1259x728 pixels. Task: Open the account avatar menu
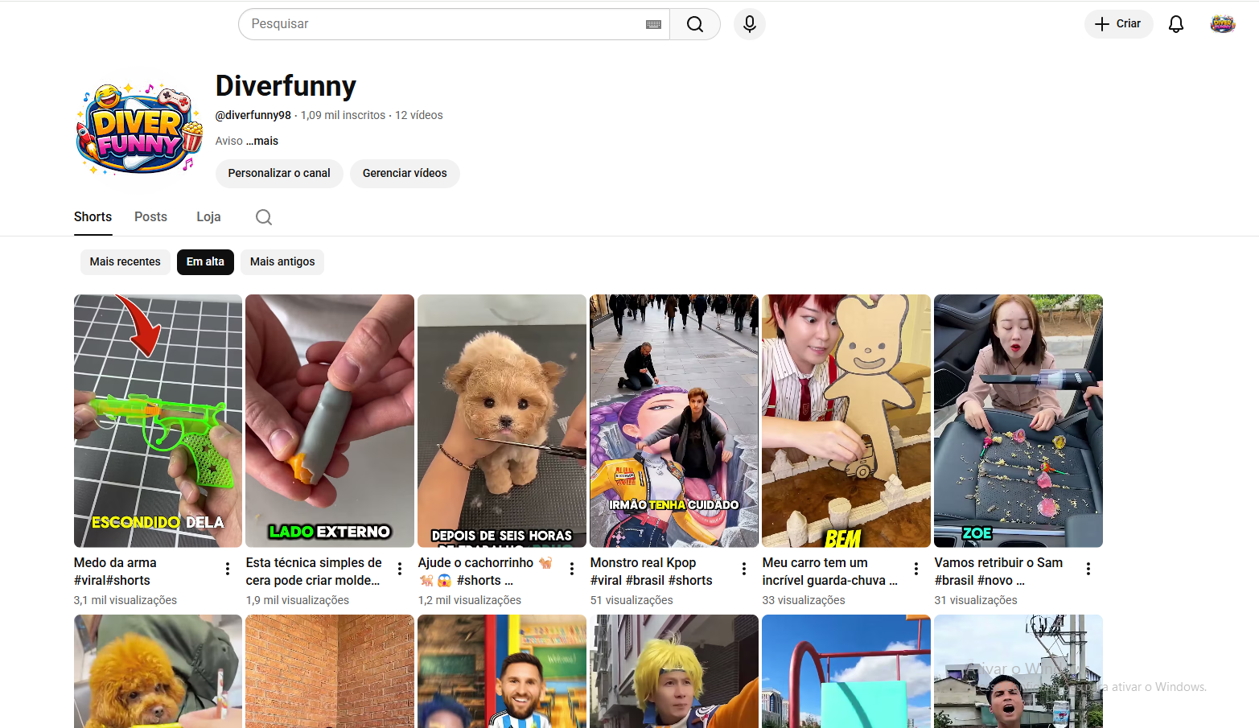coord(1222,24)
